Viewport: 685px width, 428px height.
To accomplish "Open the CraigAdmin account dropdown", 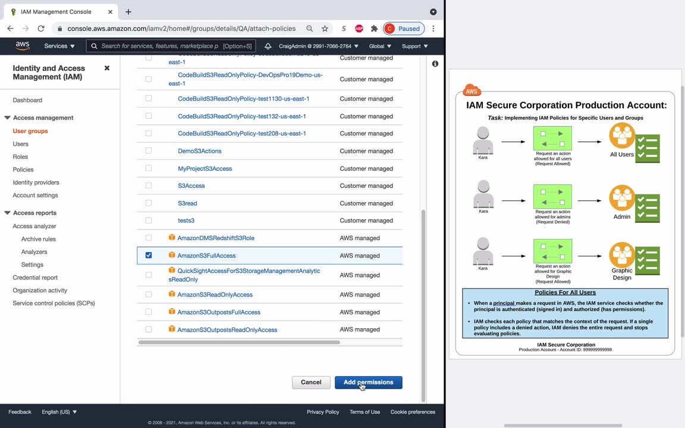I will [x=319, y=46].
